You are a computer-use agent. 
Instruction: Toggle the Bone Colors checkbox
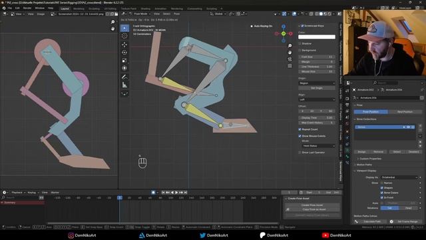pos(382,193)
